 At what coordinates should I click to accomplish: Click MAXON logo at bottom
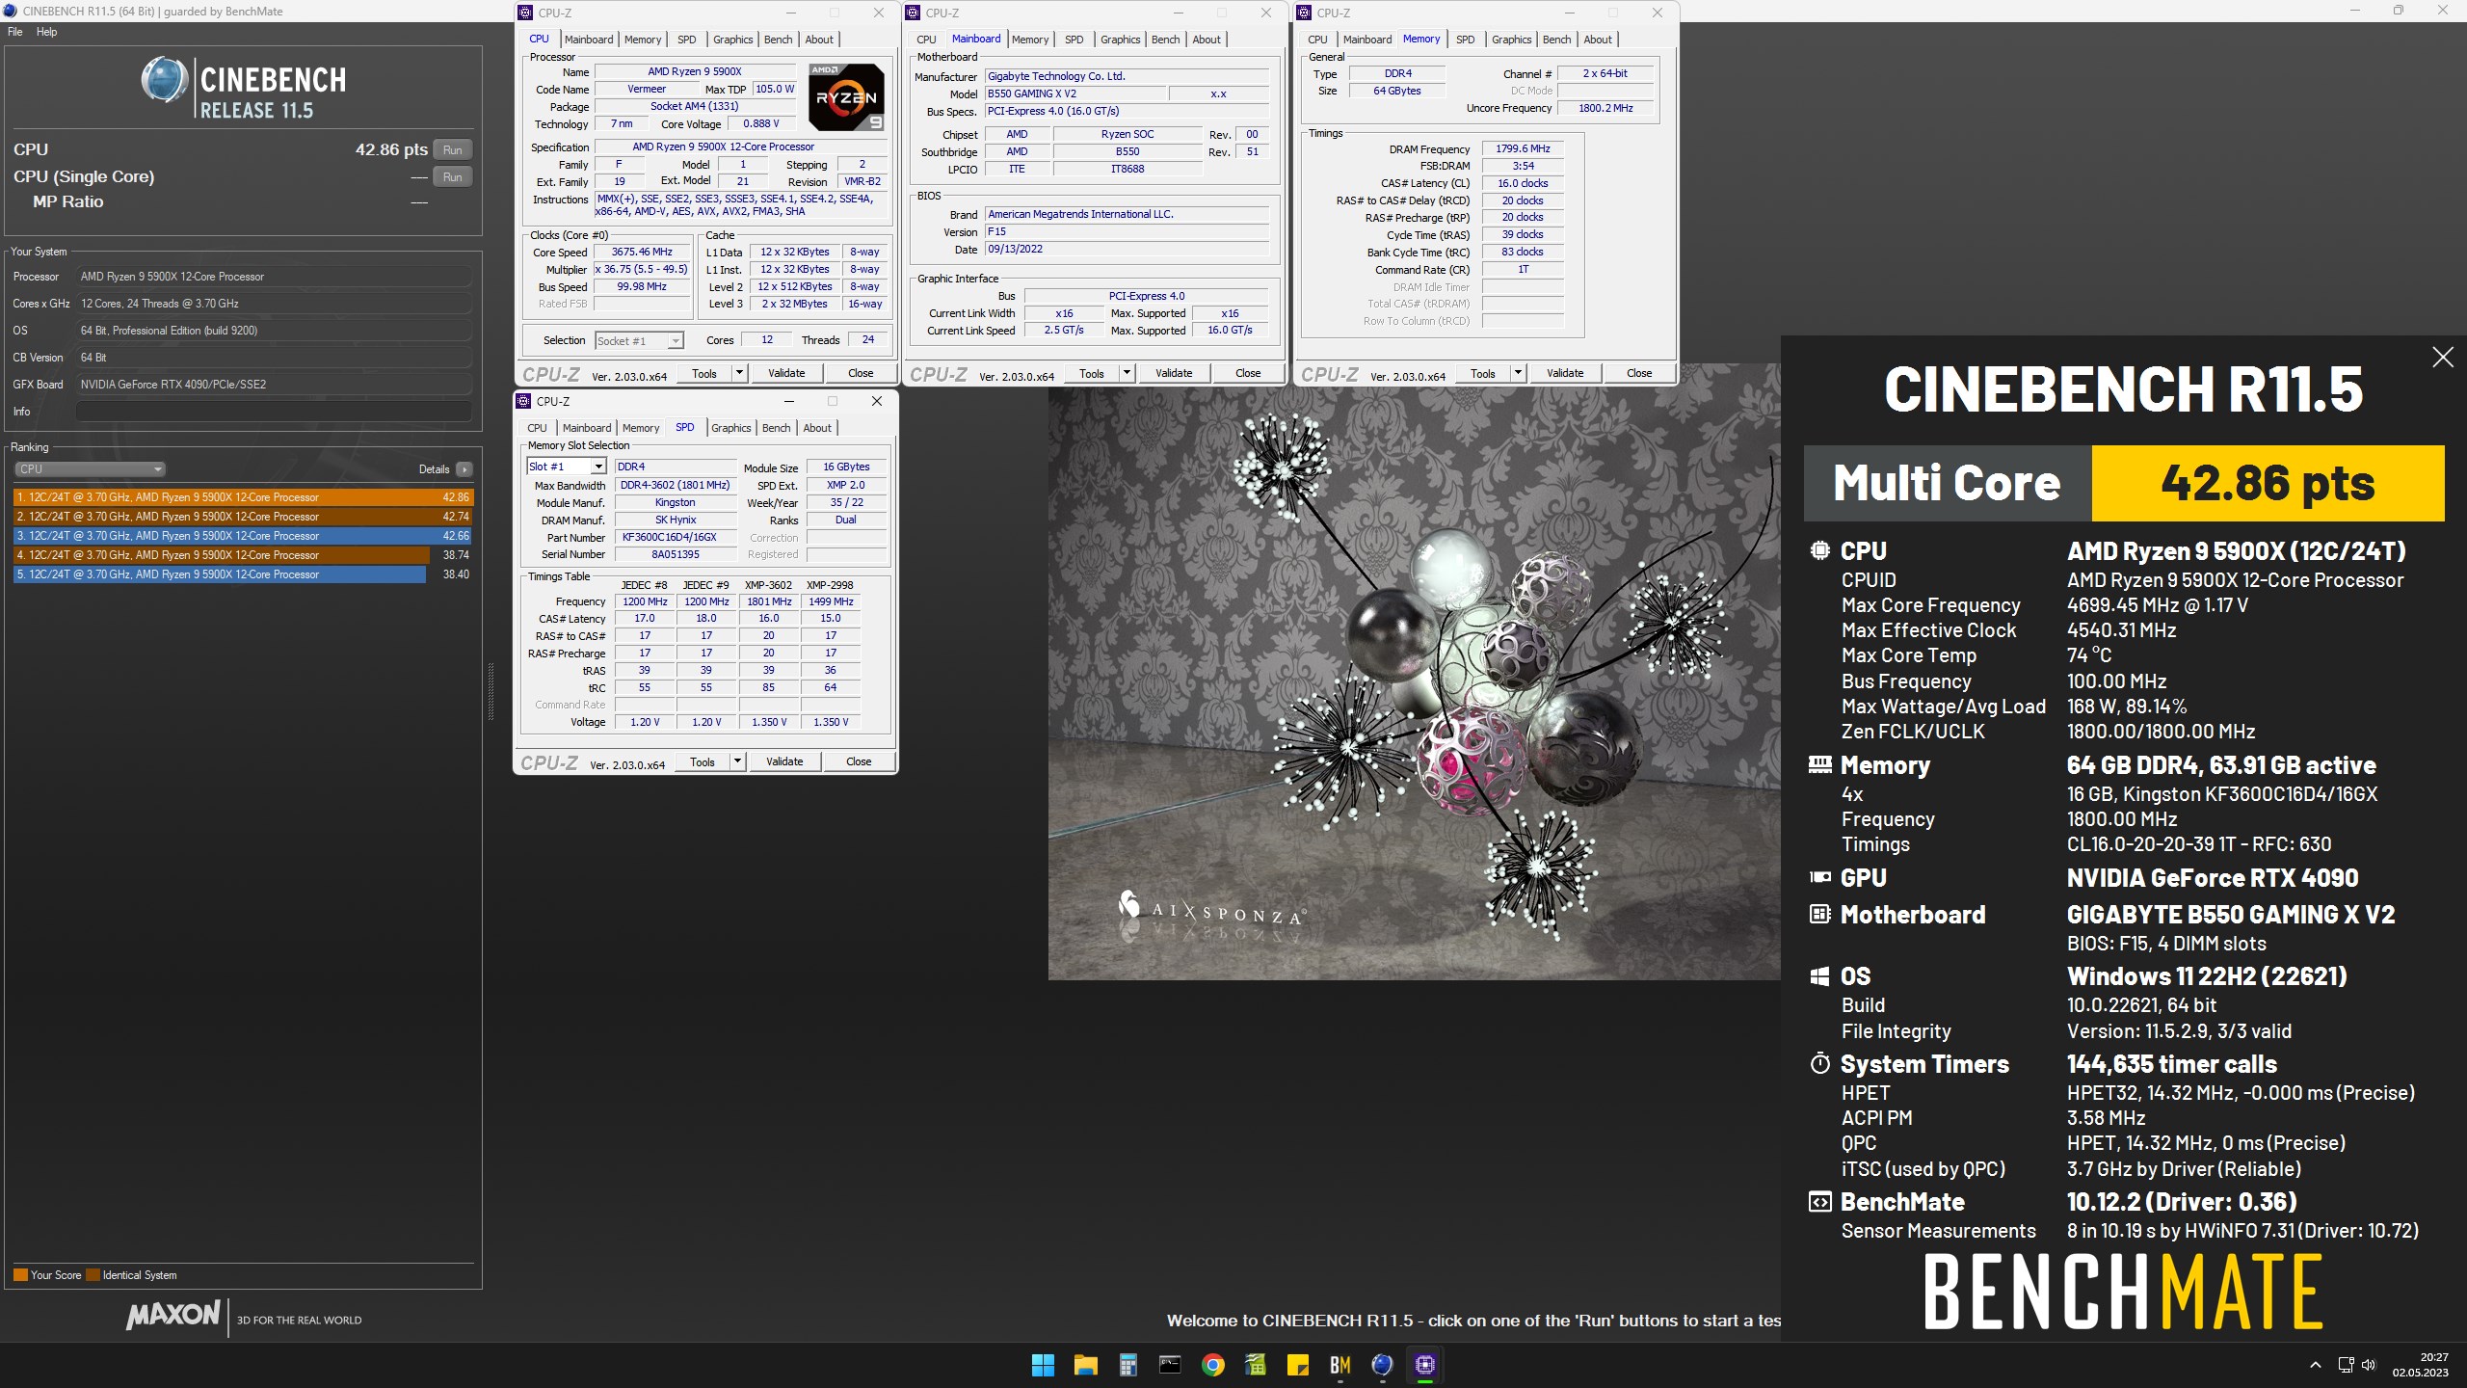click(x=172, y=1315)
